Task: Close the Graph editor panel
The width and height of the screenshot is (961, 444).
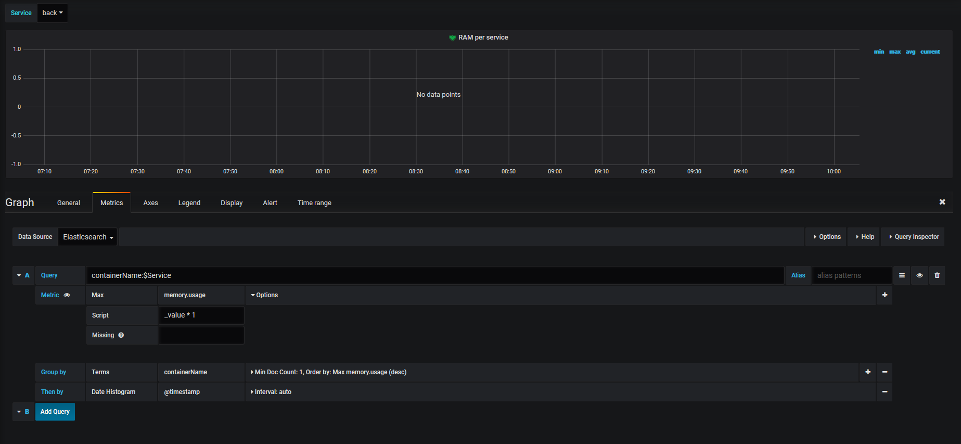Action: point(942,202)
